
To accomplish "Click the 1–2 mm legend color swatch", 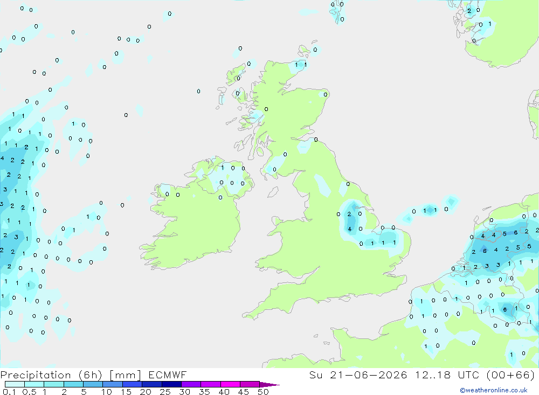I will click(54, 384).
